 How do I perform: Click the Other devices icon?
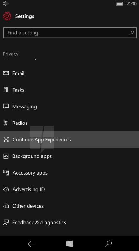(x=6, y=206)
